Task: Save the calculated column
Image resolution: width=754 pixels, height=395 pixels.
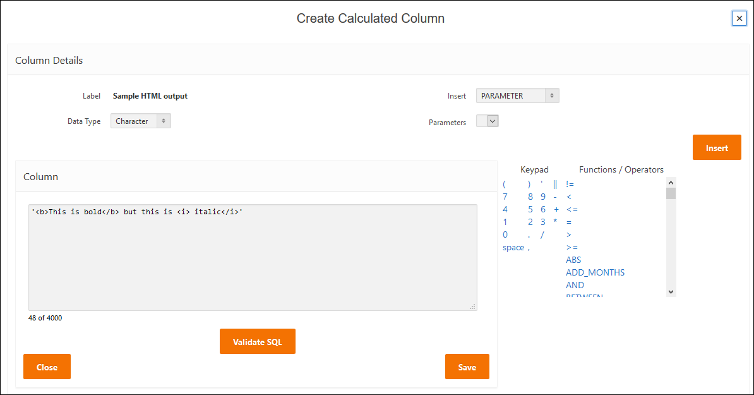Action: [x=467, y=367]
